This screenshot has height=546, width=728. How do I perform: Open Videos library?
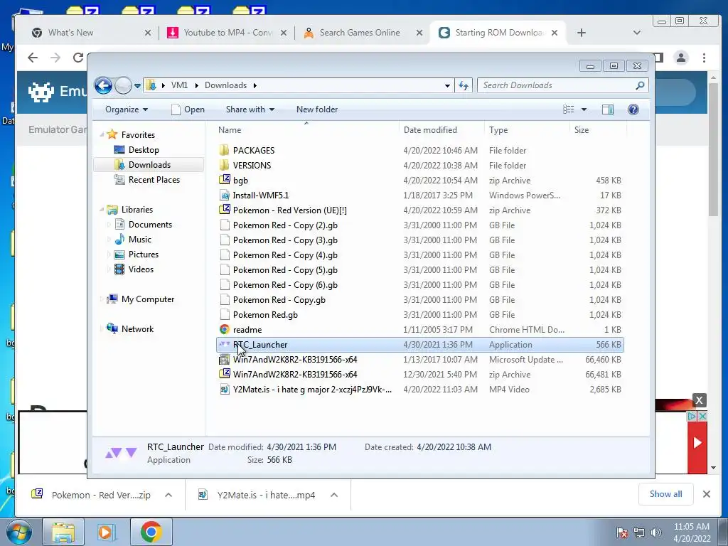pos(141,269)
